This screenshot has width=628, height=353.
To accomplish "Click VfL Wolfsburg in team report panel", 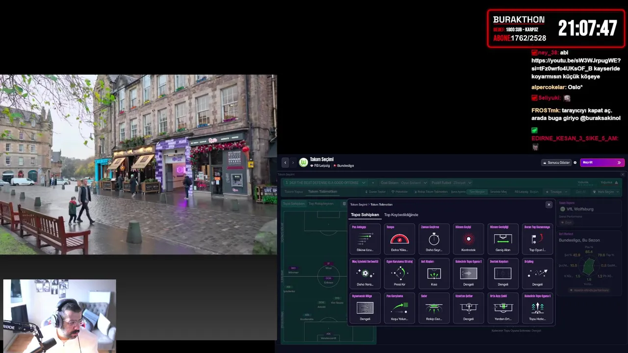I will click(x=580, y=209).
